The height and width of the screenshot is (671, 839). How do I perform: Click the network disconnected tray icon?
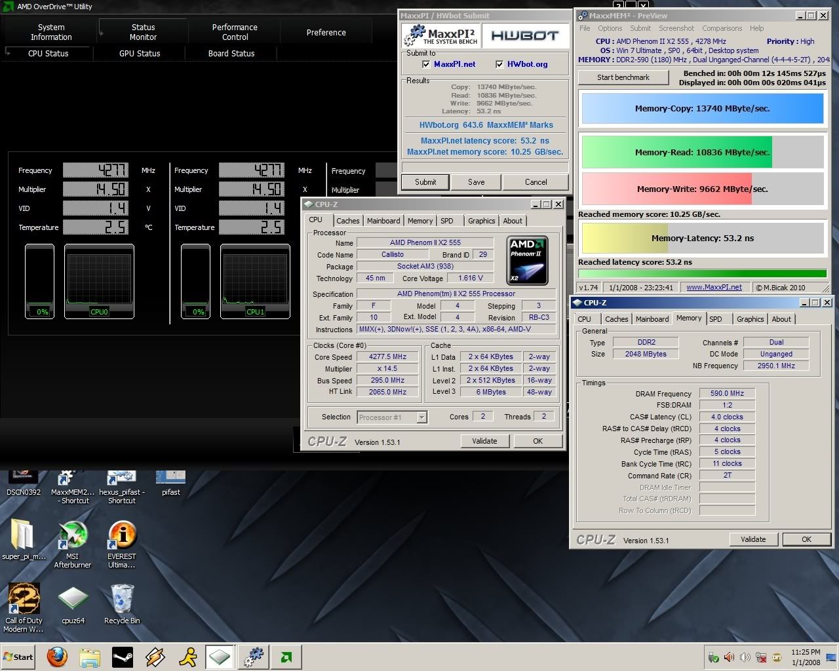pos(761,657)
